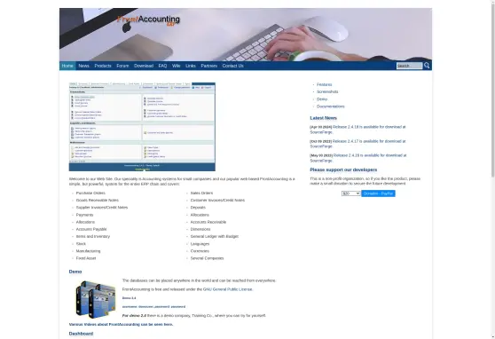495x339 pixels.
Task: Open the donation amount dropdown
Action: pyautogui.click(x=350, y=193)
